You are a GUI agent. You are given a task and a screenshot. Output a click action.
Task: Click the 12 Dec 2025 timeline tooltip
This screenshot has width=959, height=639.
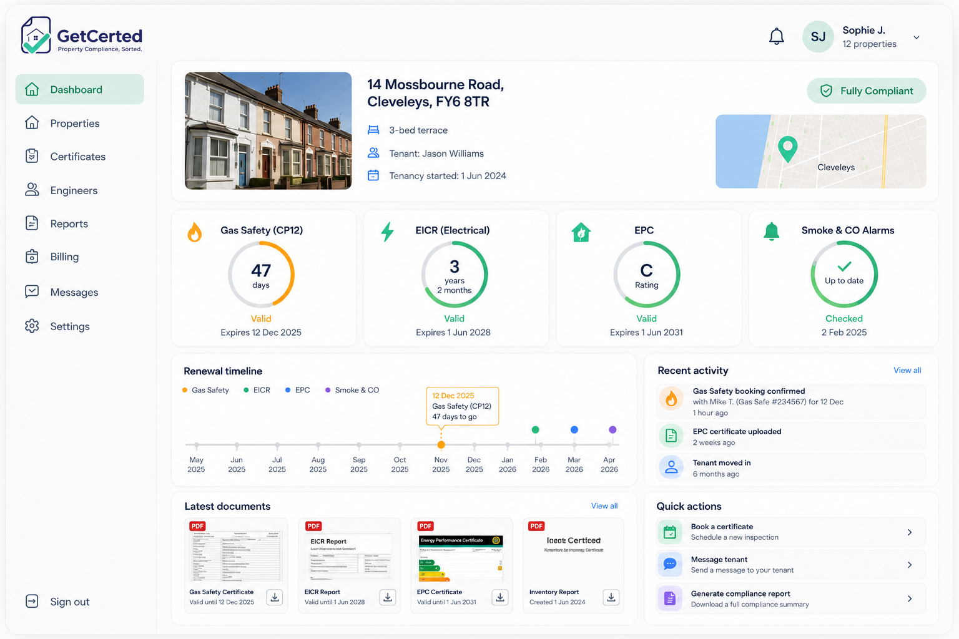462,406
